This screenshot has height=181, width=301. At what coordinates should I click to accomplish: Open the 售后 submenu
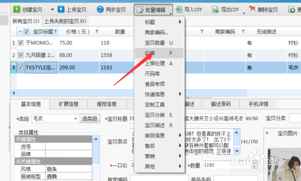[x=159, y=146]
